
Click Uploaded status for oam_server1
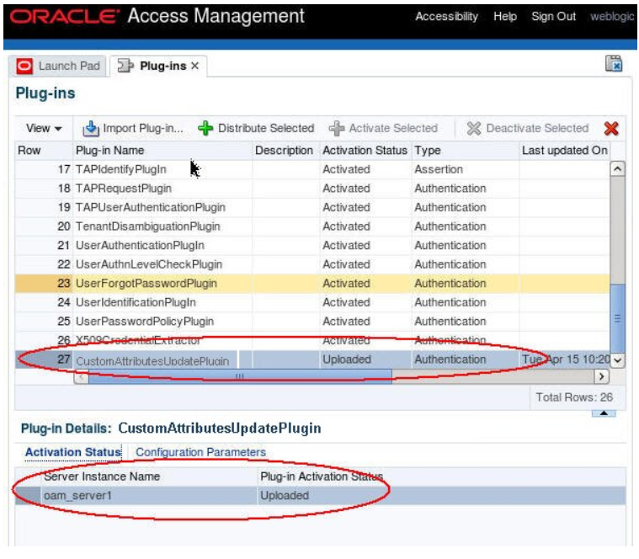tap(285, 496)
